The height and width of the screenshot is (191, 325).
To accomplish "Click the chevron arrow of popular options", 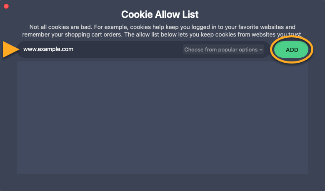I will [x=261, y=50].
